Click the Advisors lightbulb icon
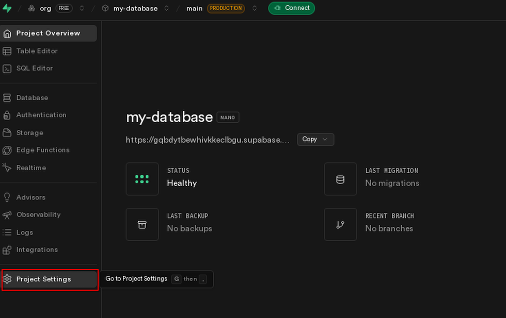506x318 pixels. (7, 197)
